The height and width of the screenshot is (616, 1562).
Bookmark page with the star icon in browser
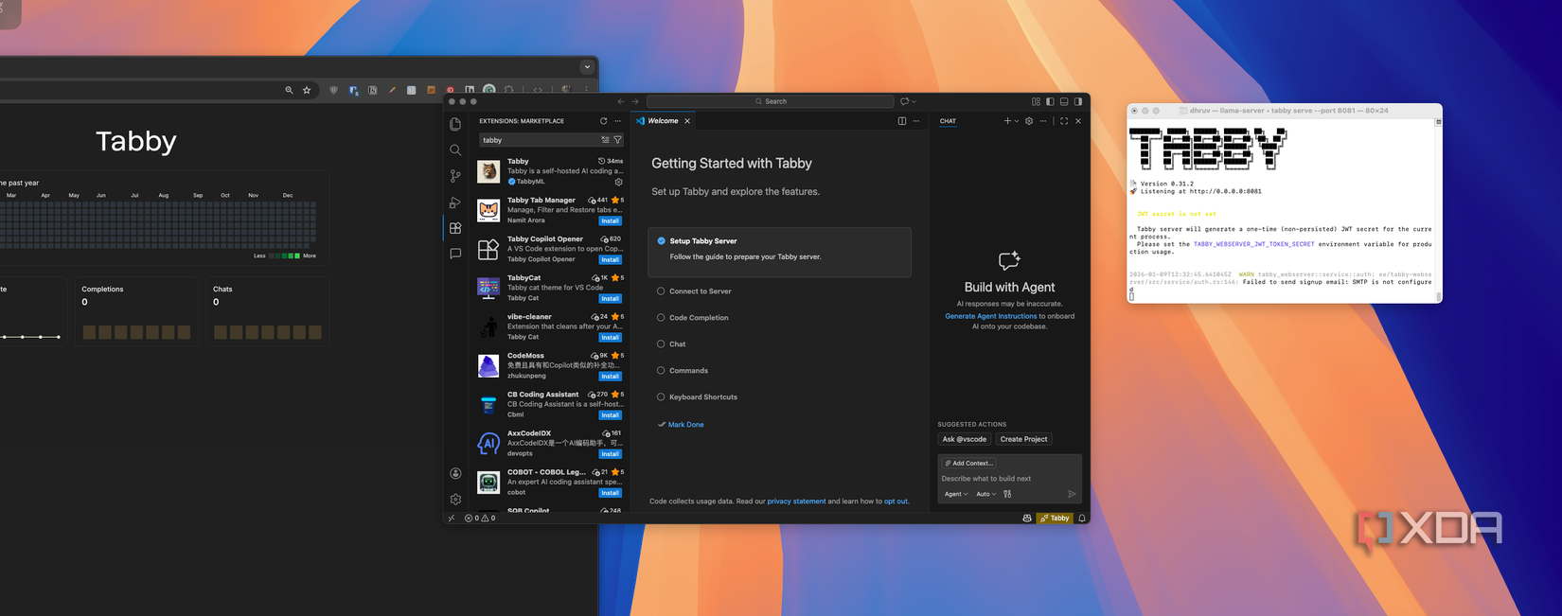tap(307, 90)
